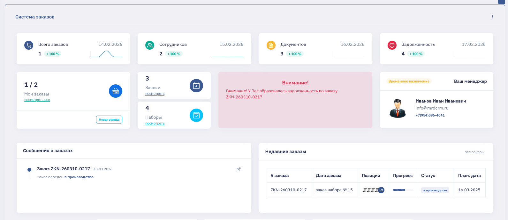
Task: Click посмотреть все under Мои заказы
Action: tap(37, 100)
